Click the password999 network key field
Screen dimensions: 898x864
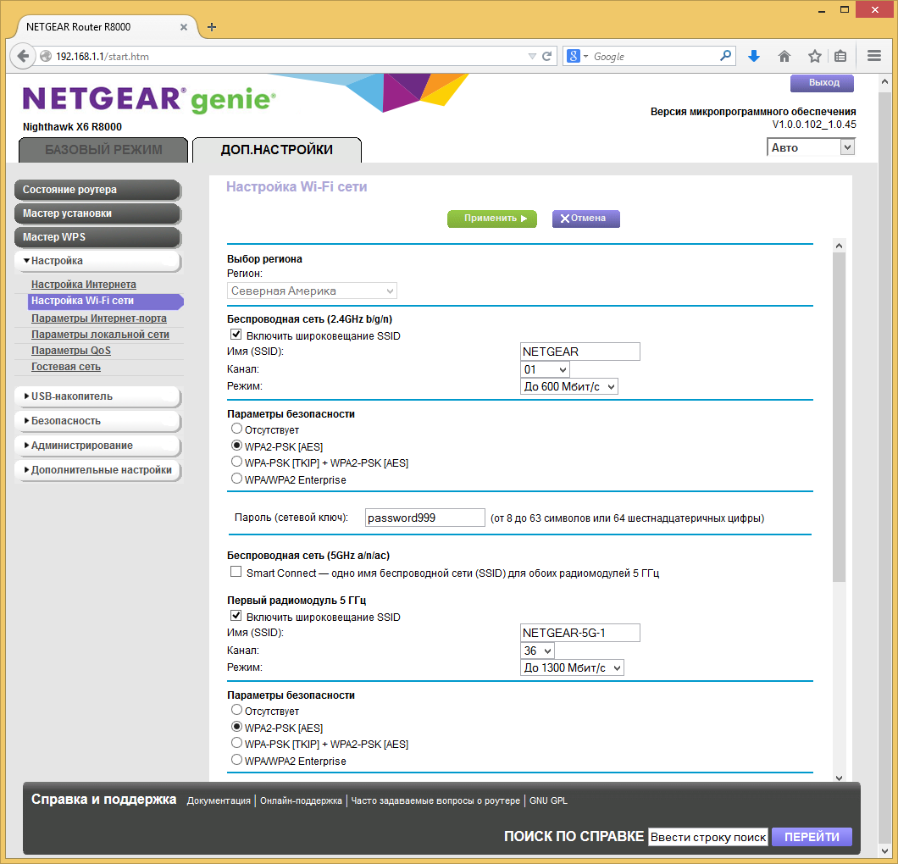tap(425, 518)
